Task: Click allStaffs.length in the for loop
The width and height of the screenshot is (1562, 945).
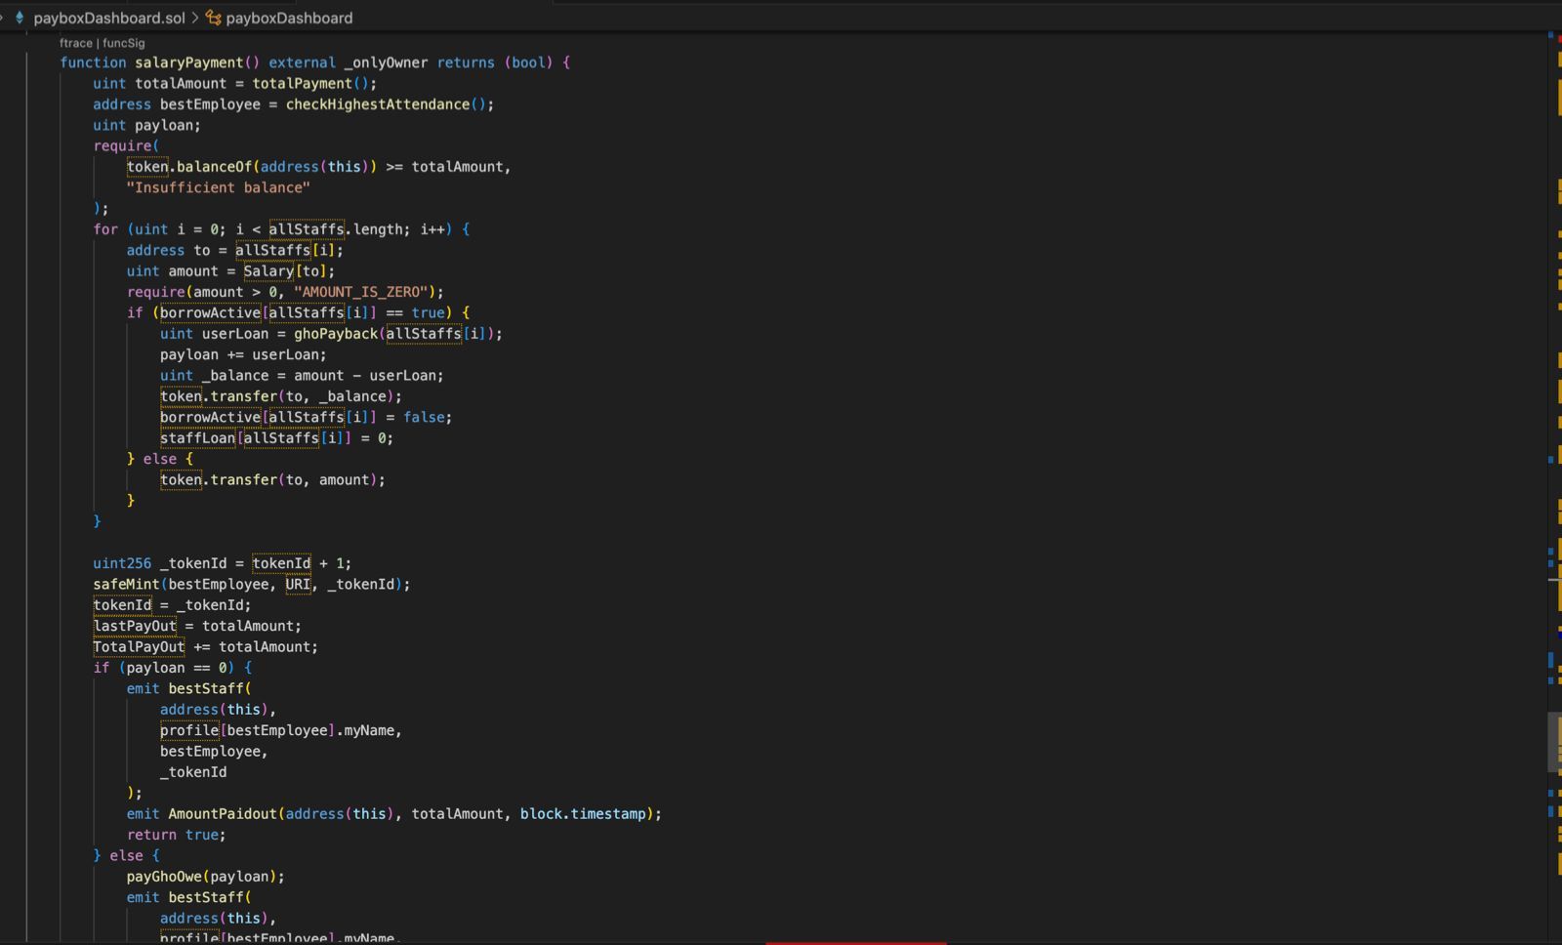Action: [x=335, y=229]
